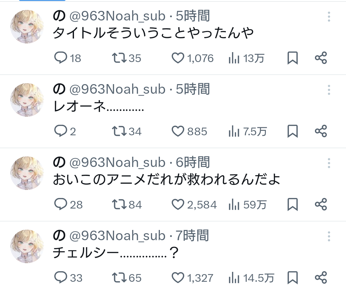Image resolution: width=346 pixels, height=292 pixels.
Task: Open the 6時間 timestamp link
Action: tap(193, 162)
